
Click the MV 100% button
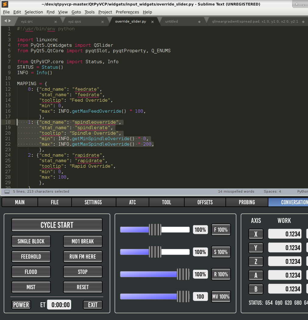click(x=221, y=296)
